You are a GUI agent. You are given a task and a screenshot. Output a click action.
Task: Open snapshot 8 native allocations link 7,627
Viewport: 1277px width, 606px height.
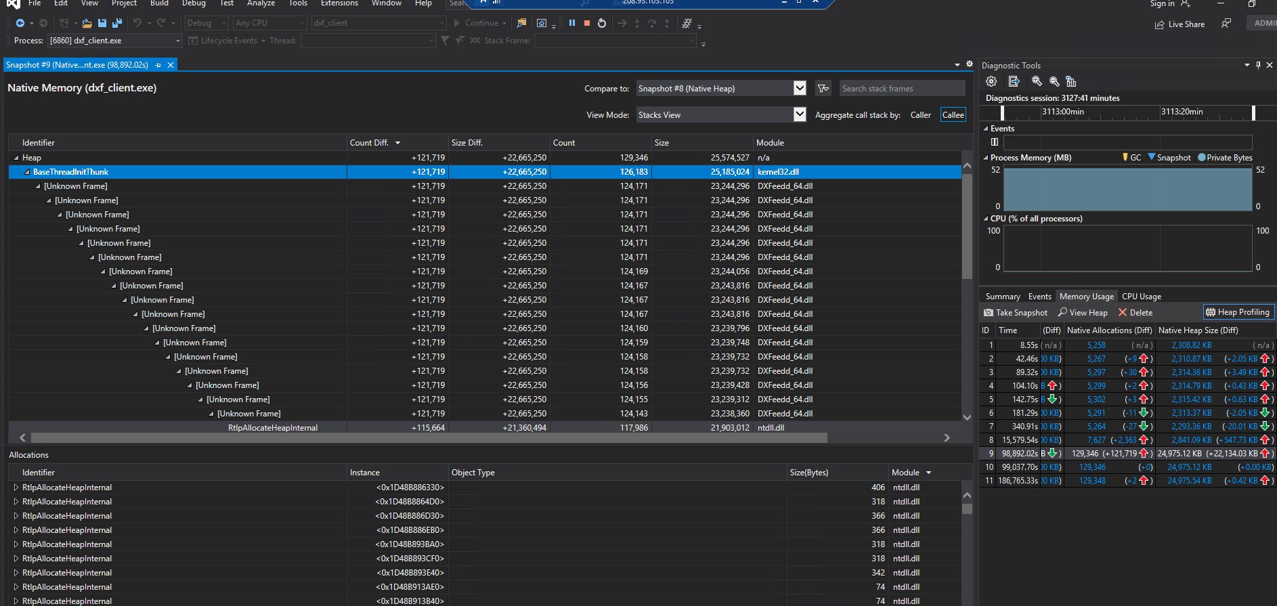pos(1096,440)
